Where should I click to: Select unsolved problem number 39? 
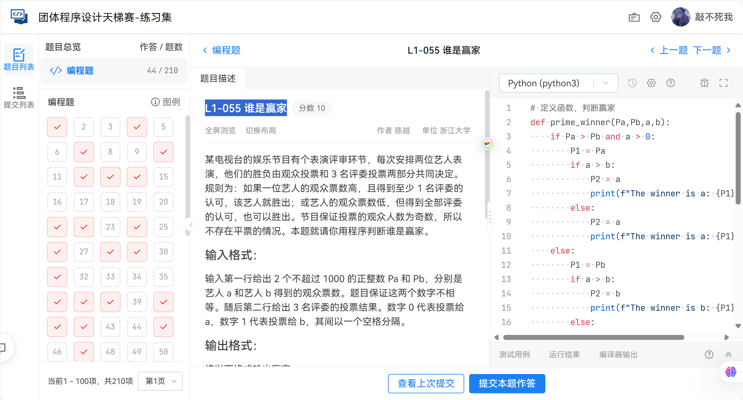(137, 302)
